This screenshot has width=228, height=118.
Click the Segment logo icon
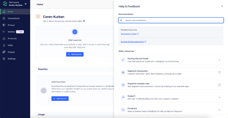pos(5,4)
